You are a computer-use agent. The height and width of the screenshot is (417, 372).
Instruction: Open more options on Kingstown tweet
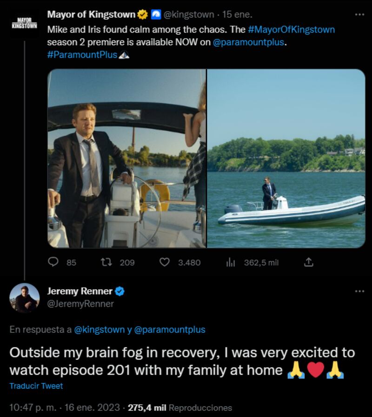(x=359, y=14)
